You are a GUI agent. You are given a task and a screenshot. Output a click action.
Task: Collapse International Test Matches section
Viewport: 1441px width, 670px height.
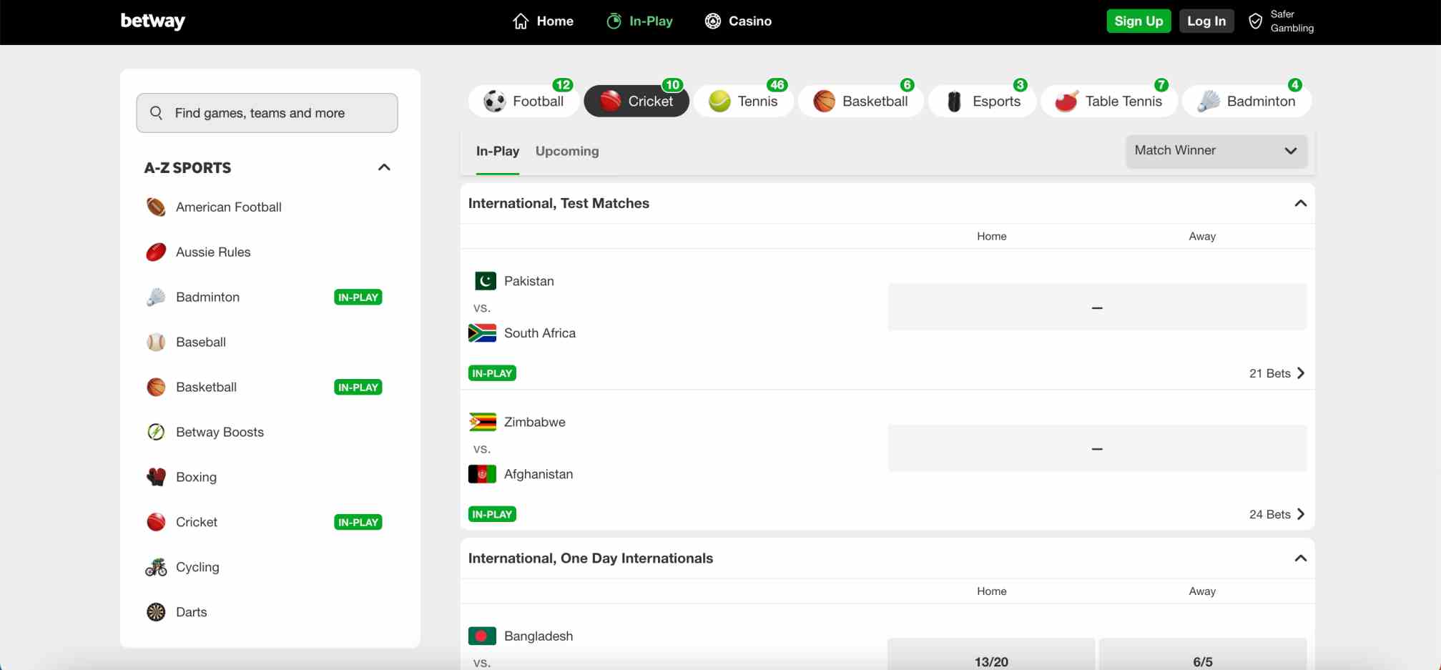[1300, 203]
